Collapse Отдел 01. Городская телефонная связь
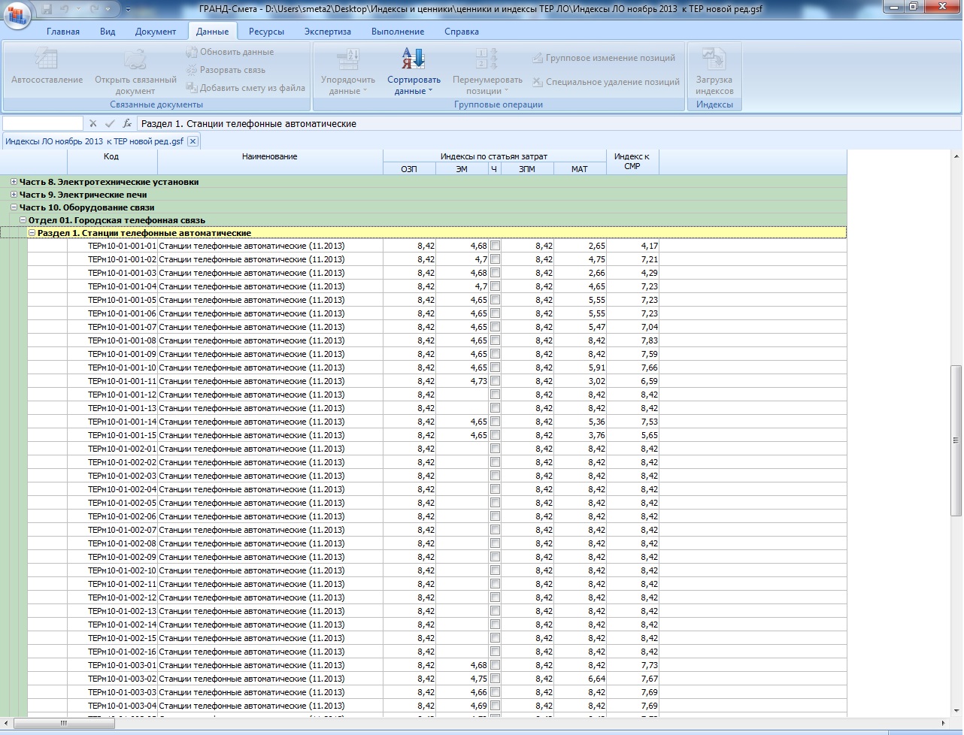Screen dimensions: 964x735 point(23,220)
